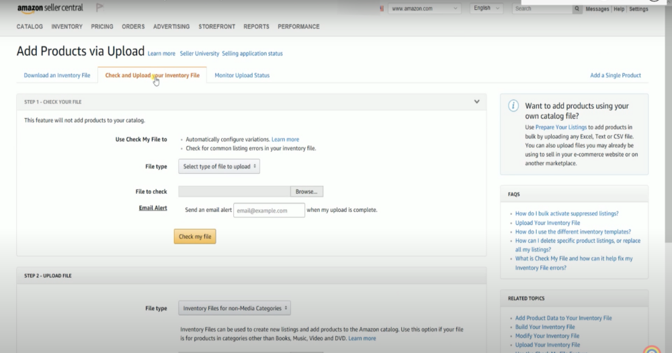Open the Inventory menu
The width and height of the screenshot is (672, 353).
tap(67, 27)
